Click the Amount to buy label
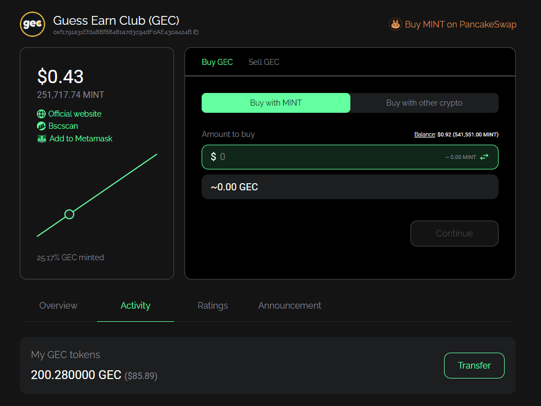 click(228, 134)
